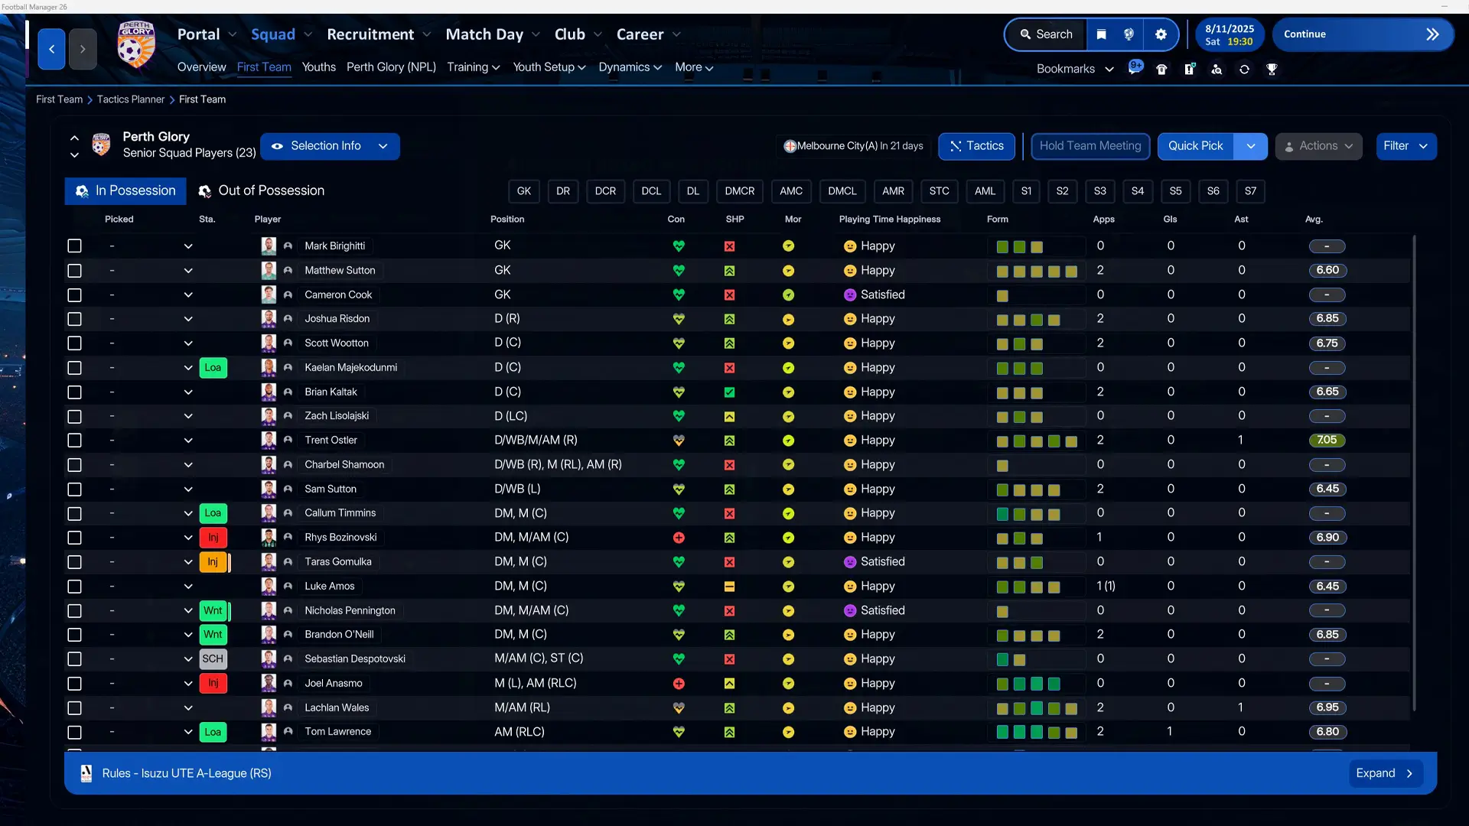1469x826 pixels.
Task: Click Tom Lawrence's form squares
Action: tap(1036, 733)
